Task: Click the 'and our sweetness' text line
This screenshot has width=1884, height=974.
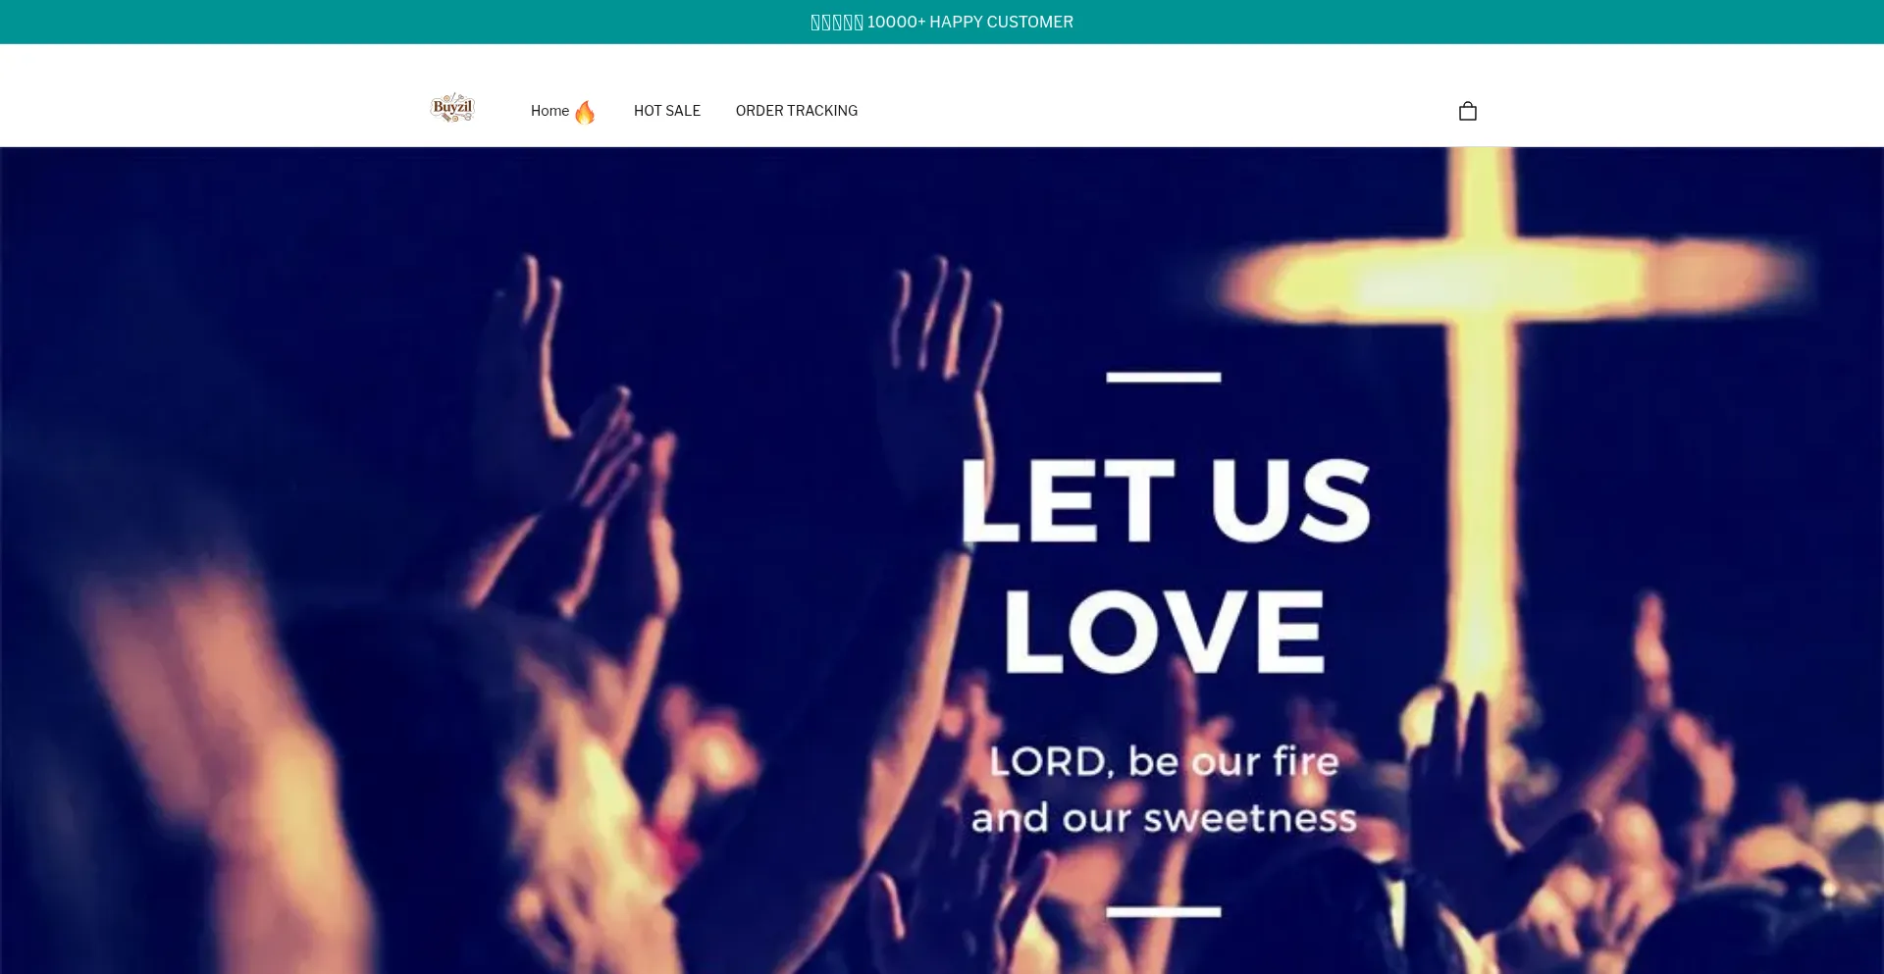Action: pos(1164,818)
